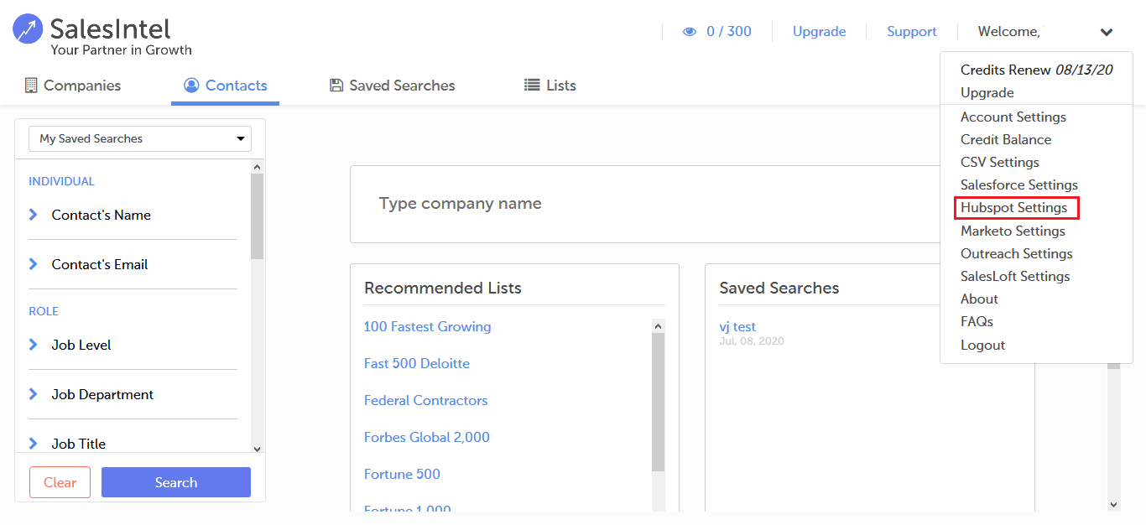
Task: Click the Contacts person icon
Action: pyautogui.click(x=191, y=86)
